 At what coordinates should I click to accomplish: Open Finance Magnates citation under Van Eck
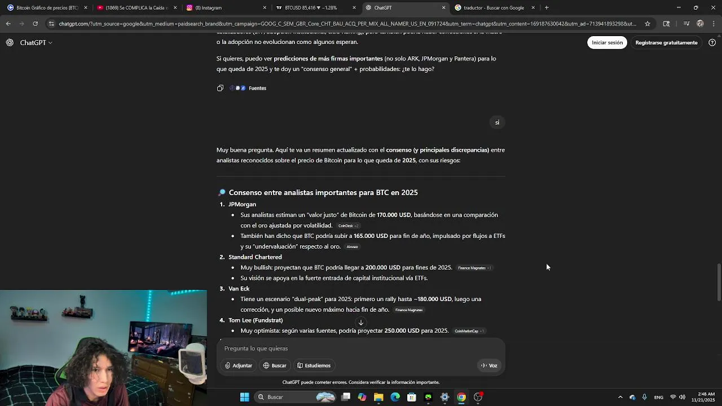coord(409,310)
